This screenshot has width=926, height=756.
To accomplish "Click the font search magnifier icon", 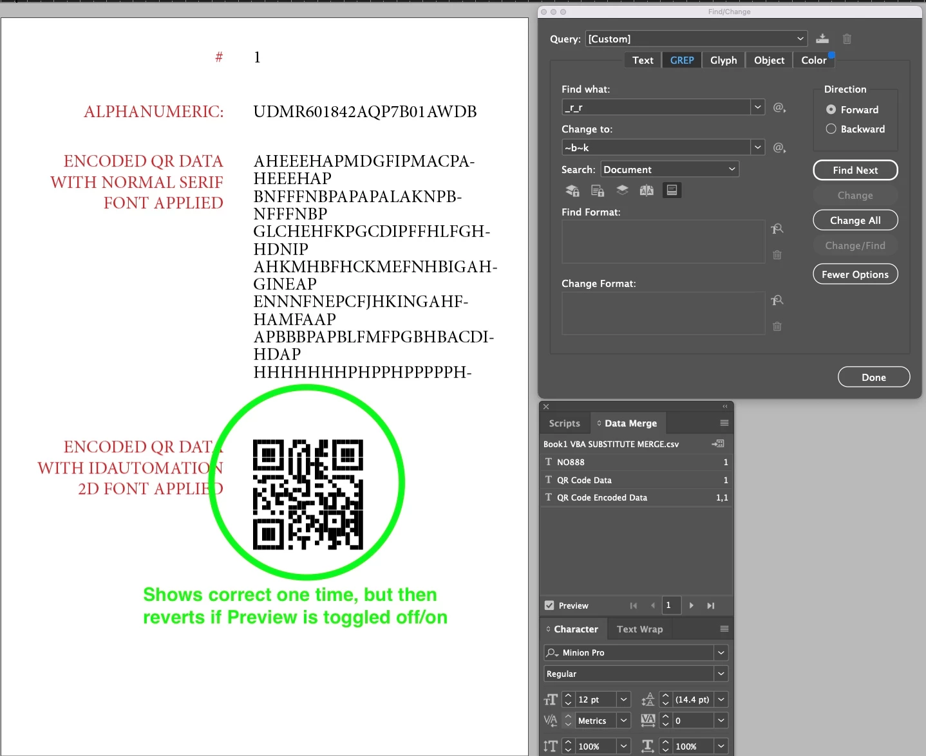I will [x=553, y=652].
